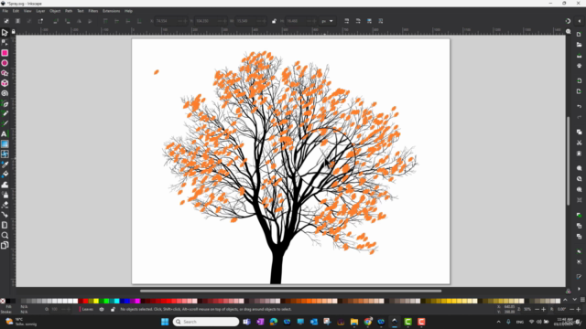Click the Open document folder icon
586x329 pixels.
[x=579, y=45]
